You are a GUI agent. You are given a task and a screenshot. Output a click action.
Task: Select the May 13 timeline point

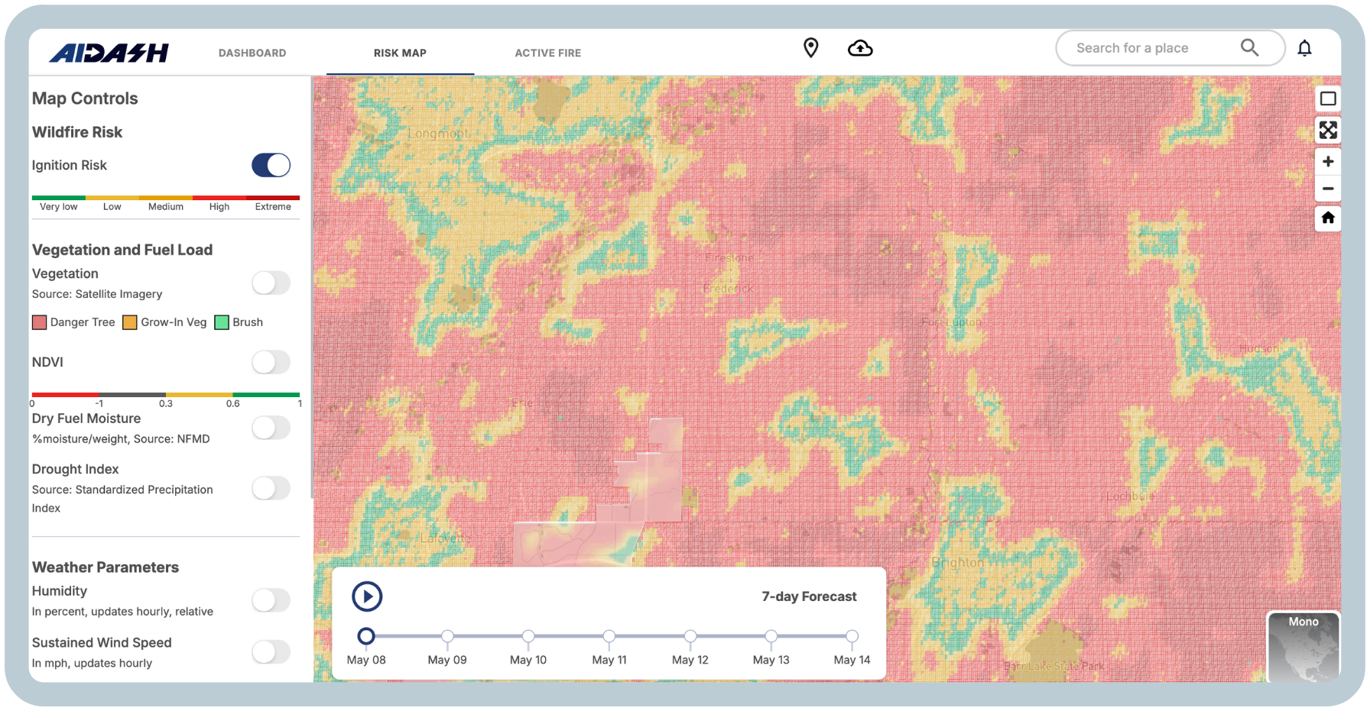771,636
